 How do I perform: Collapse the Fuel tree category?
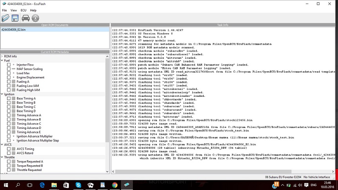pyautogui.click(x=2, y=61)
